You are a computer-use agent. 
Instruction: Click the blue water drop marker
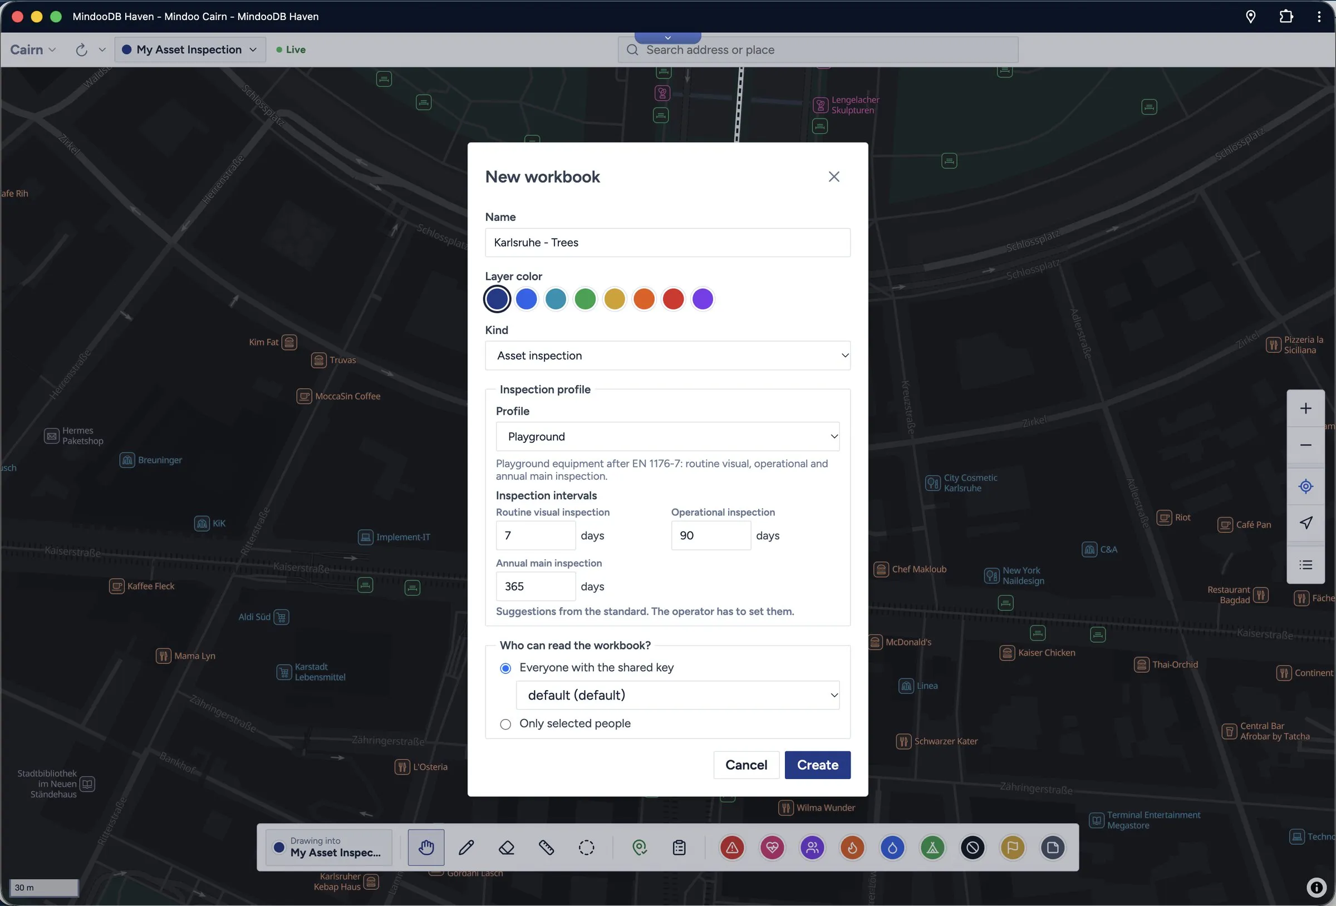click(892, 848)
